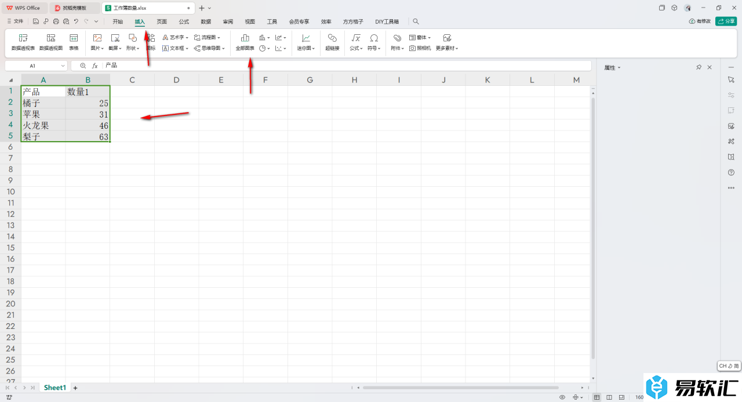Image resolution: width=742 pixels, height=402 pixels.
Task: Open the settings sliders icon in right sidebar
Action: click(x=731, y=95)
